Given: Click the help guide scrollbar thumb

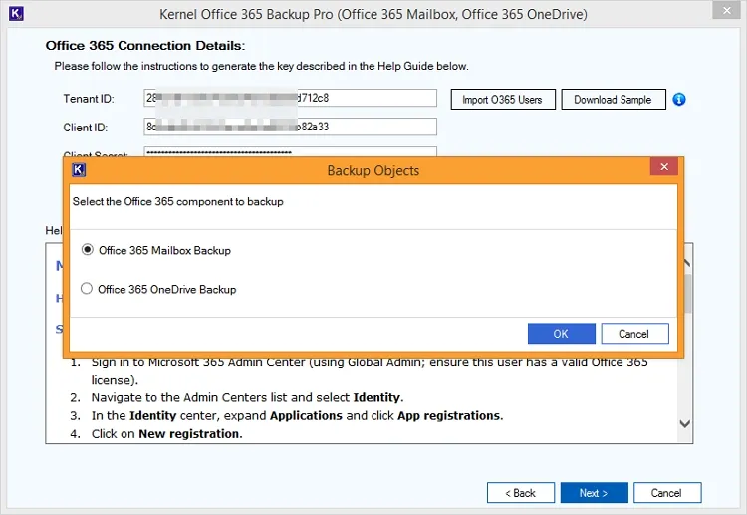Looking at the screenshot, I should (687, 293).
